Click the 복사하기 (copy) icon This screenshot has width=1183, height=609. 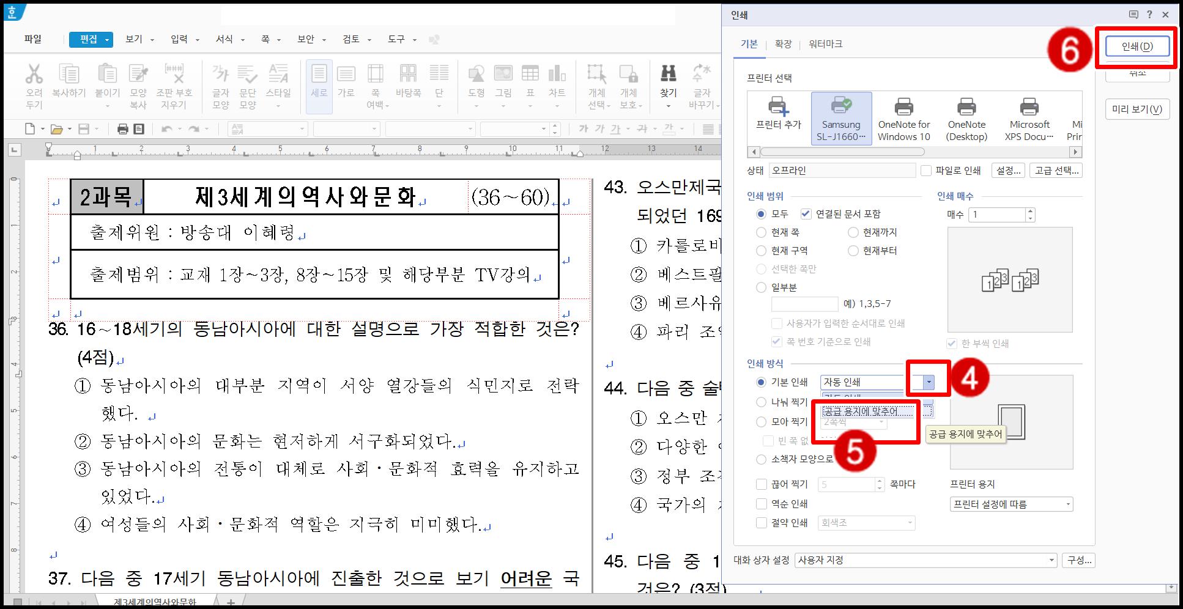click(69, 74)
